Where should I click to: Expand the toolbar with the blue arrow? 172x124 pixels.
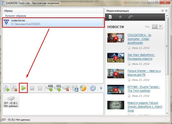pyautogui.click(x=101, y=88)
